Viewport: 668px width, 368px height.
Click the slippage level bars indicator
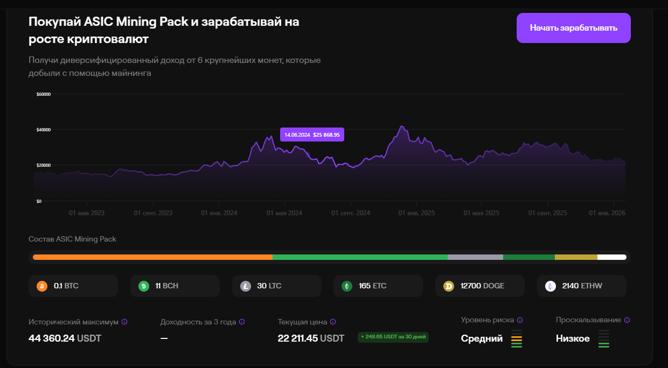(604, 339)
